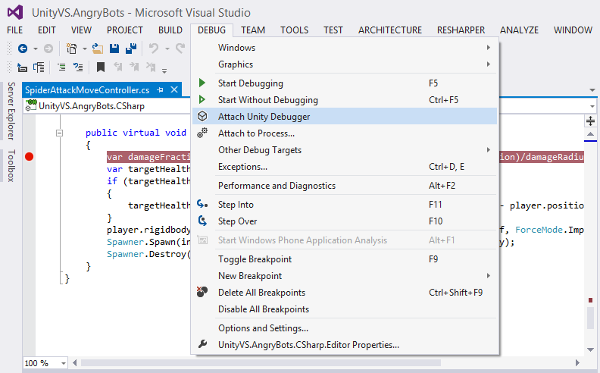Image resolution: width=600 pixels, height=373 pixels.
Task: Click the Clear Bookmarks icon
Action: (151, 67)
